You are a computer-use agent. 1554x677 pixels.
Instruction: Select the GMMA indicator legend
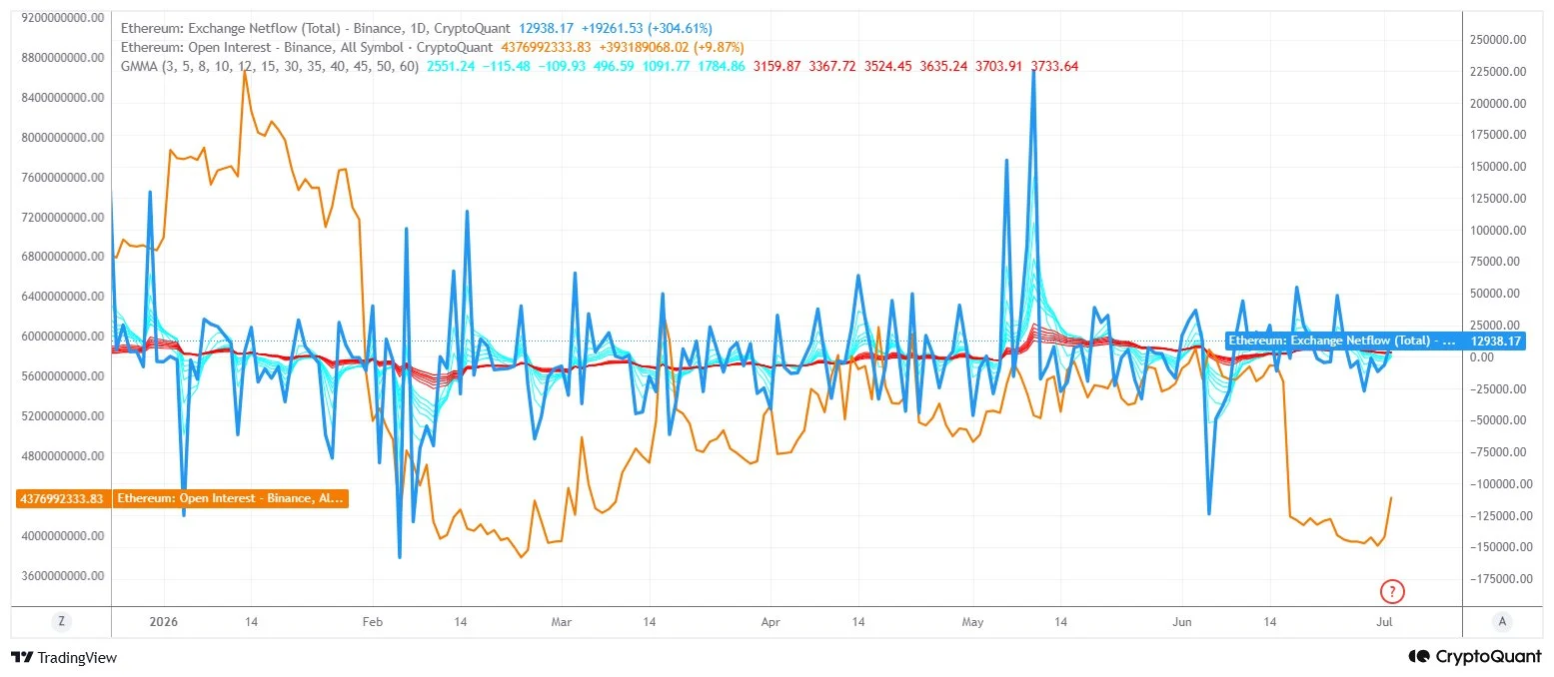(x=269, y=66)
